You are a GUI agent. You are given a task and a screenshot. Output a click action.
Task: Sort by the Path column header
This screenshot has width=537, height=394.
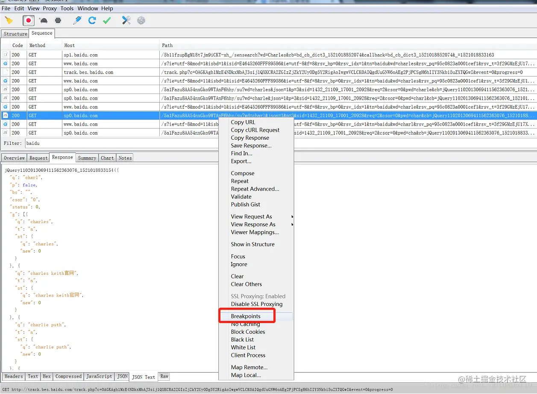coord(348,45)
